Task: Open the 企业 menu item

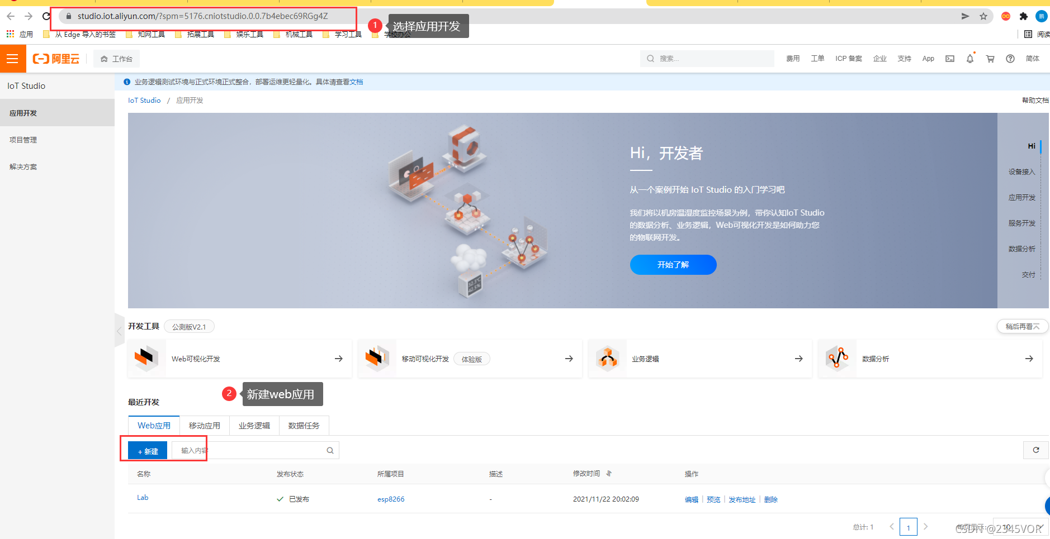Action: (x=880, y=59)
